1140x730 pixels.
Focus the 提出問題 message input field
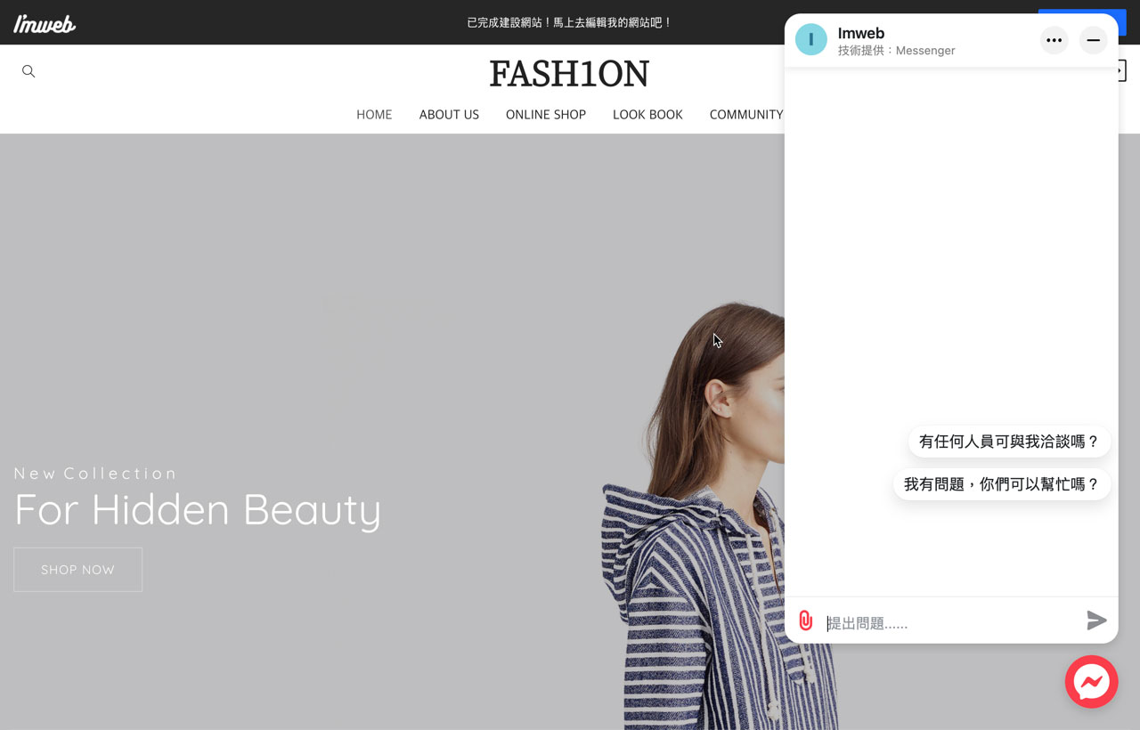point(951,623)
